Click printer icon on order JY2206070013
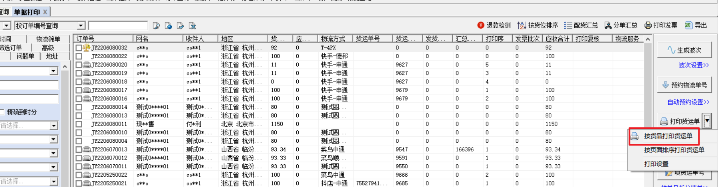 click(x=87, y=150)
